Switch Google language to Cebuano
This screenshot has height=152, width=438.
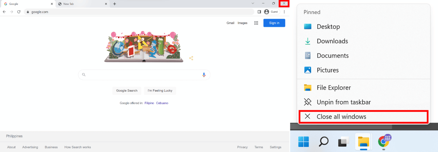162,103
